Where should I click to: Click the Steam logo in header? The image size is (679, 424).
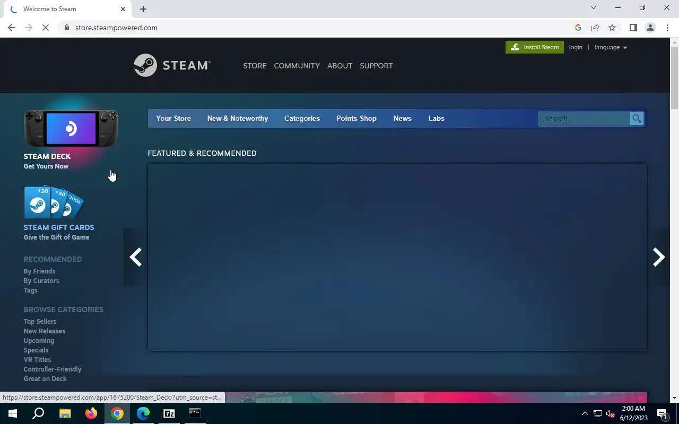click(x=172, y=65)
